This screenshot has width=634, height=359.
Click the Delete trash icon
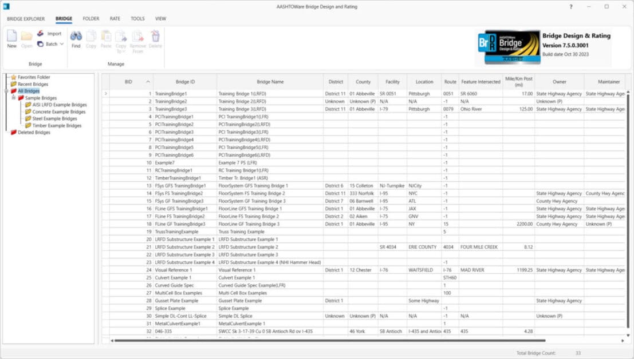click(x=155, y=36)
